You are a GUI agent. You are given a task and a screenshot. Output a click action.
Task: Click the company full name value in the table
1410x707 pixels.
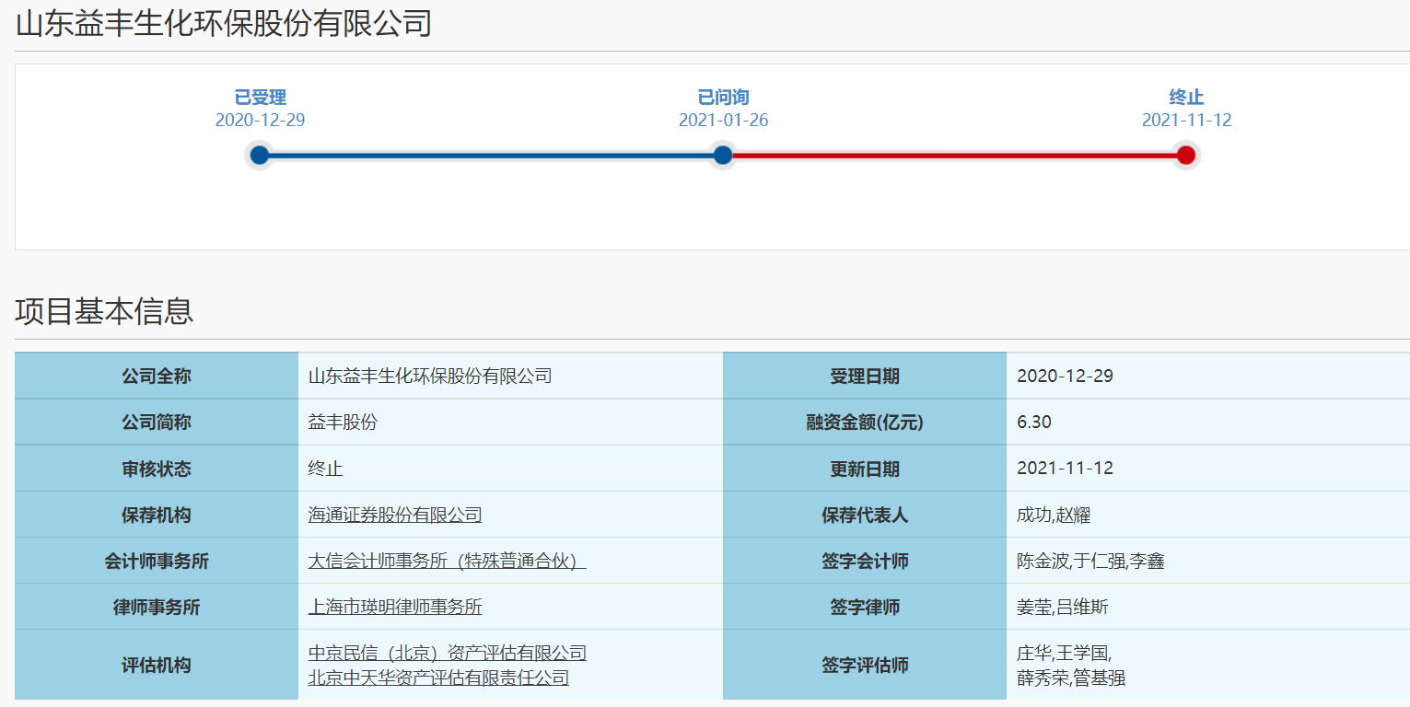click(430, 377)
